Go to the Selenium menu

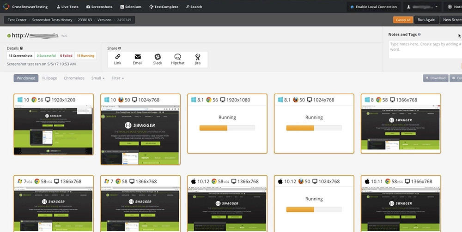click(130, 7)
